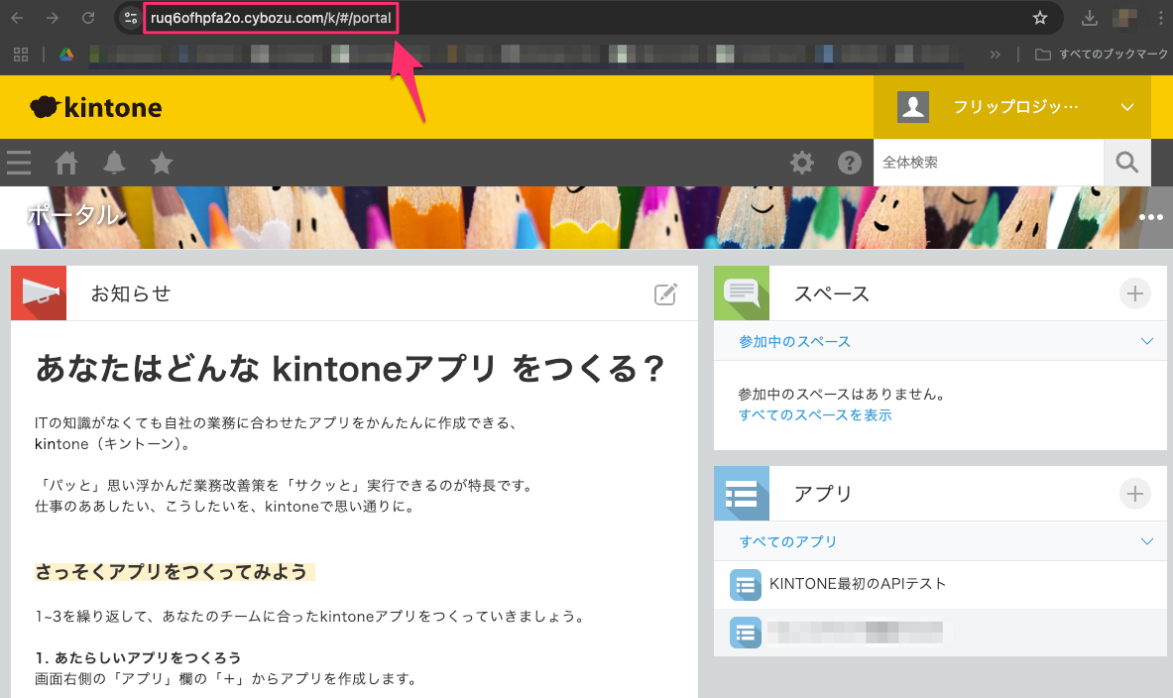The width and height of the screenshot is (1173, 698).
Task: Click the search magnifier button
Action: [1126, 163]
